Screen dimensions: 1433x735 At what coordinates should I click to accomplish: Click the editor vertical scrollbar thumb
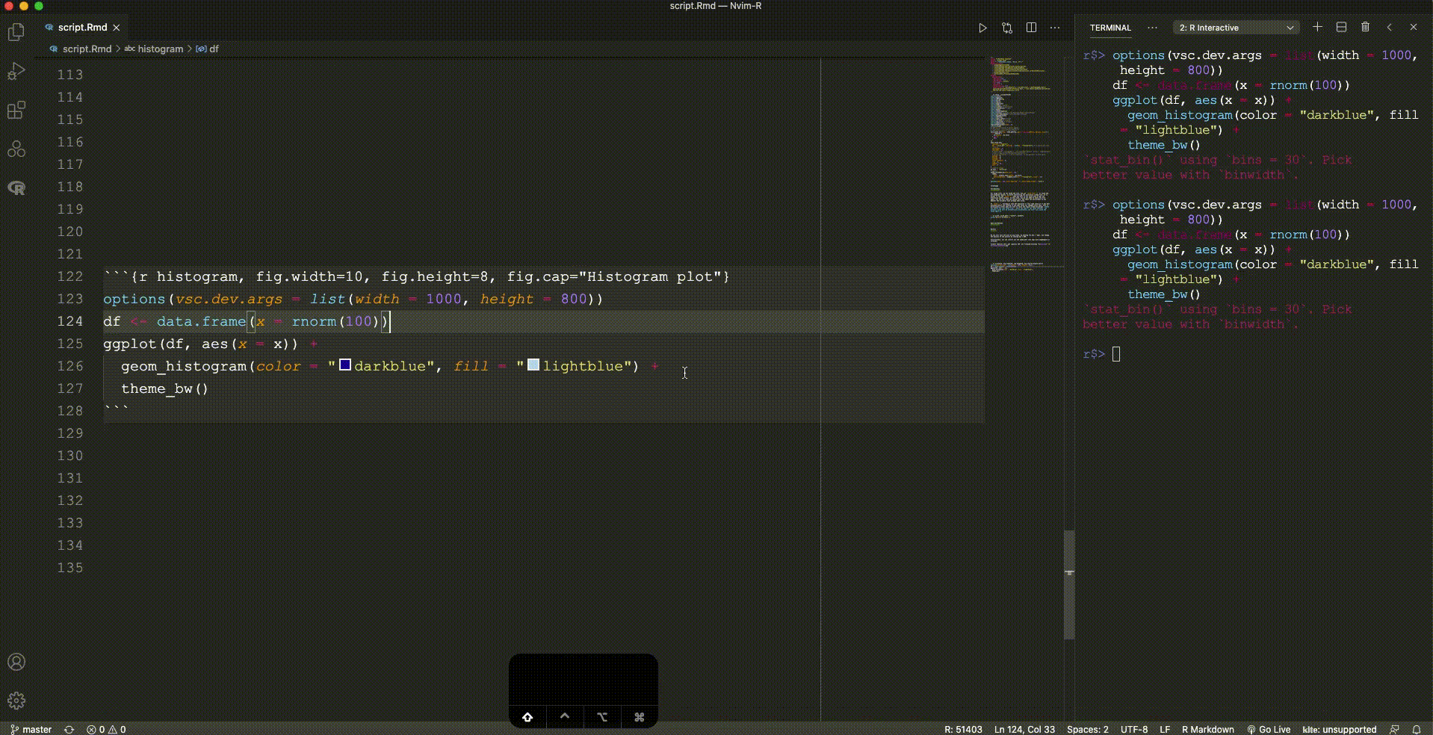[1069, 584]
